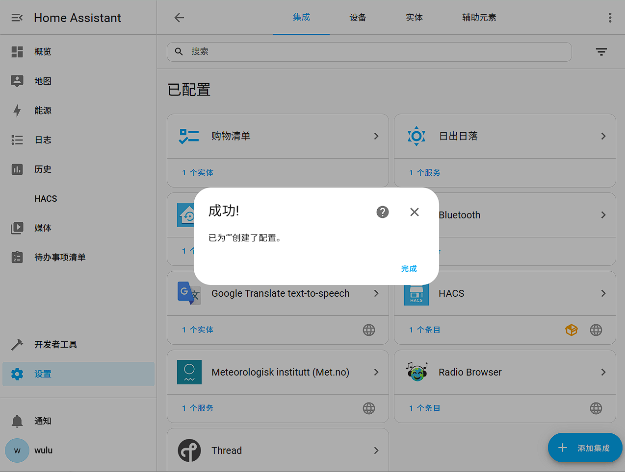
Task: Open HACS from the sidebar
Action: click(x=78, y=198)
